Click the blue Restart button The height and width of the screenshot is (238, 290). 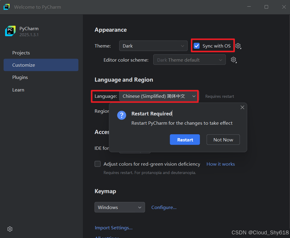185,140
